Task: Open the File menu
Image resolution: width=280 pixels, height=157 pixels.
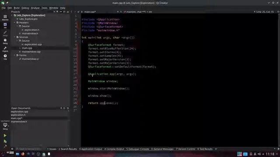Action: tap(3, 8)
